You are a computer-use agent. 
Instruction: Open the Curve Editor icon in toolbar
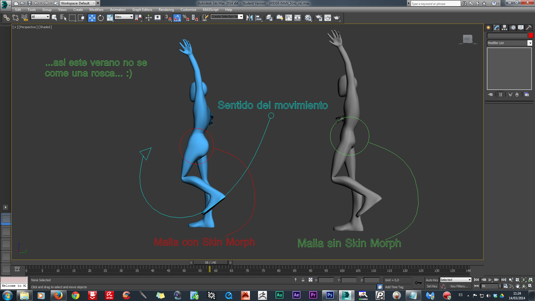(x=289, y=18)
